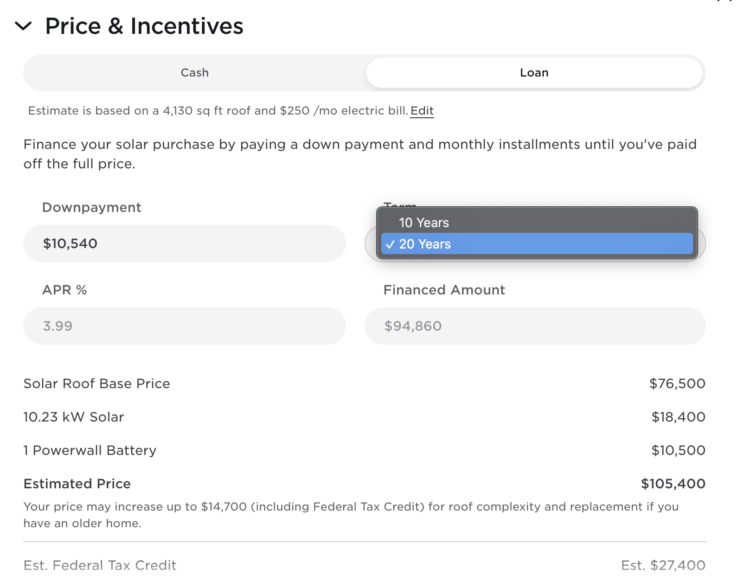
Task: Select the Loan payment tab
Action: coord(534,72)
